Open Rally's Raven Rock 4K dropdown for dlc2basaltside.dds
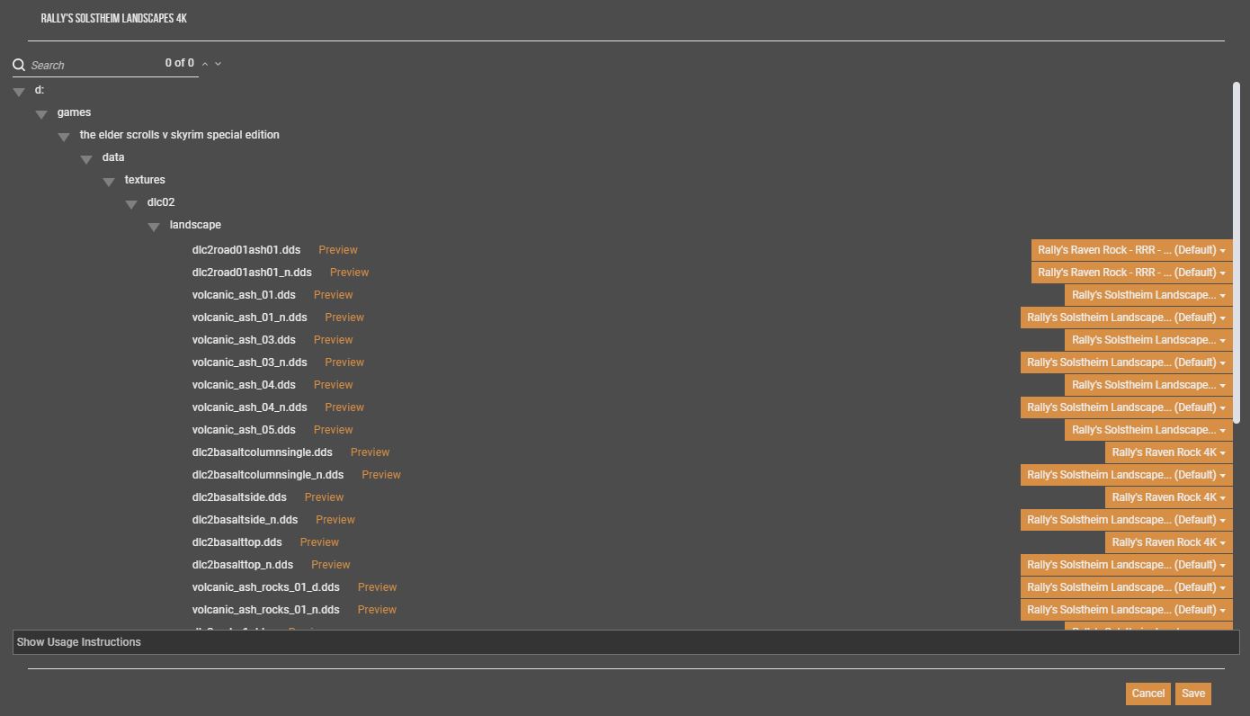 (1167, 497)
